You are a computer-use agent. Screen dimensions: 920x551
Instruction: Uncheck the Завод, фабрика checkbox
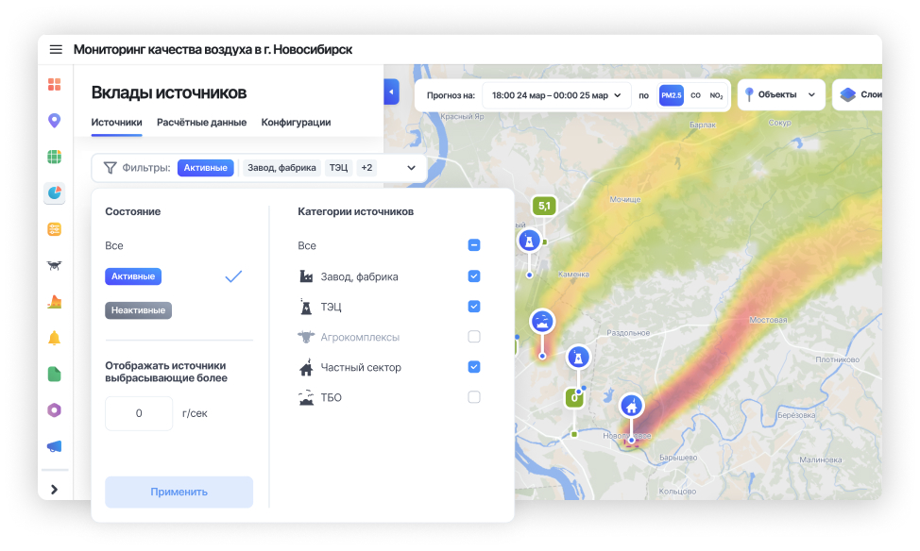[x=474, y=276]
